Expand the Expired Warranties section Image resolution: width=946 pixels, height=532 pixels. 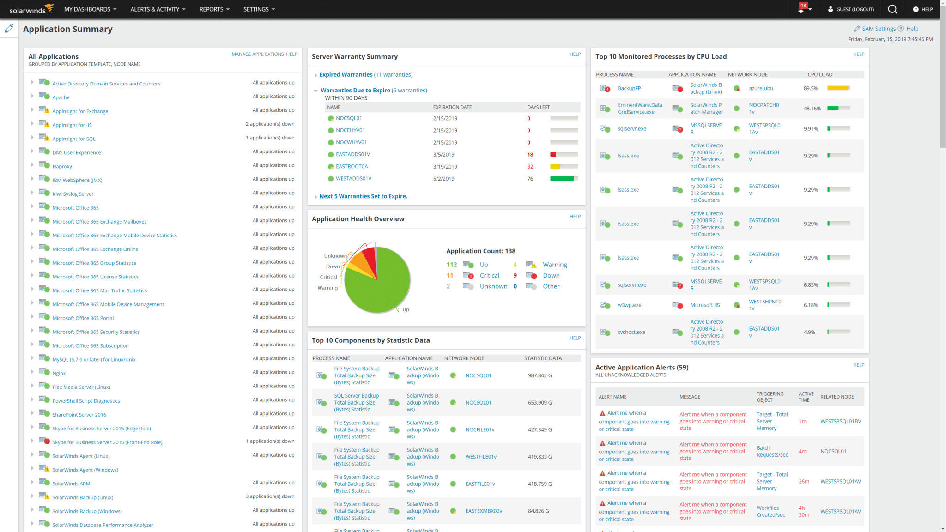[x=316, y=74]
